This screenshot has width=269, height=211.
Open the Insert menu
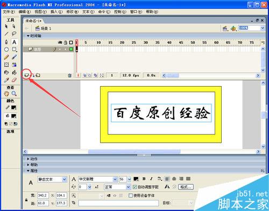click(x=56, y=12)
